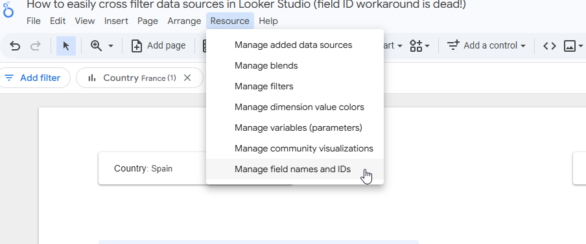Click the report title text
The height and width of the screenshot is (244, 586).
pos(246,5)
